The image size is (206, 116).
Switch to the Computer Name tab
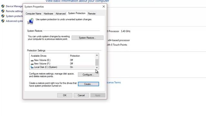pos(33,14)
